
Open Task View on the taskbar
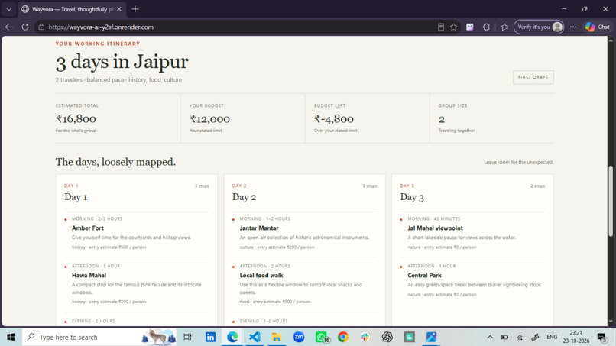(x=187, y=337)
